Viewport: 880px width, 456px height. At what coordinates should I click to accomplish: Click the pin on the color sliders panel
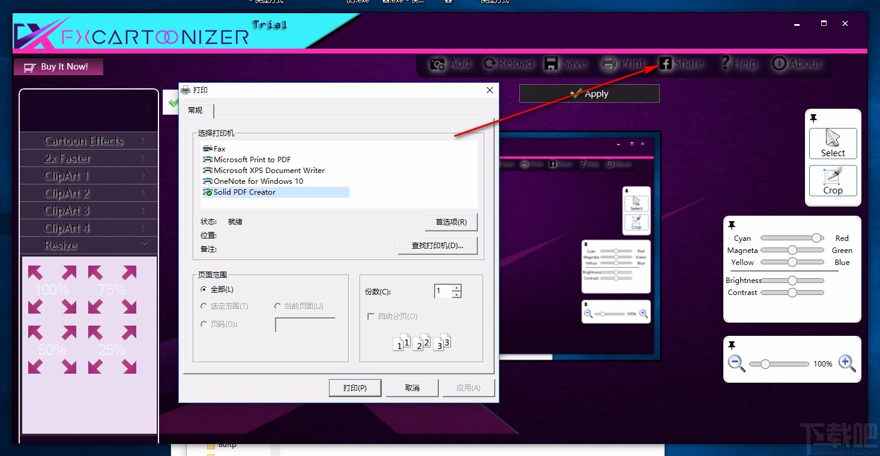pyautogui.click(x=732, y=225)
